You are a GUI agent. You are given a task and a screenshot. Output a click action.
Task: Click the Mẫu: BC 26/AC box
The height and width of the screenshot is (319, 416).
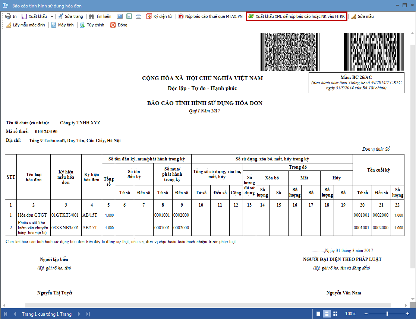click(356, 83)
